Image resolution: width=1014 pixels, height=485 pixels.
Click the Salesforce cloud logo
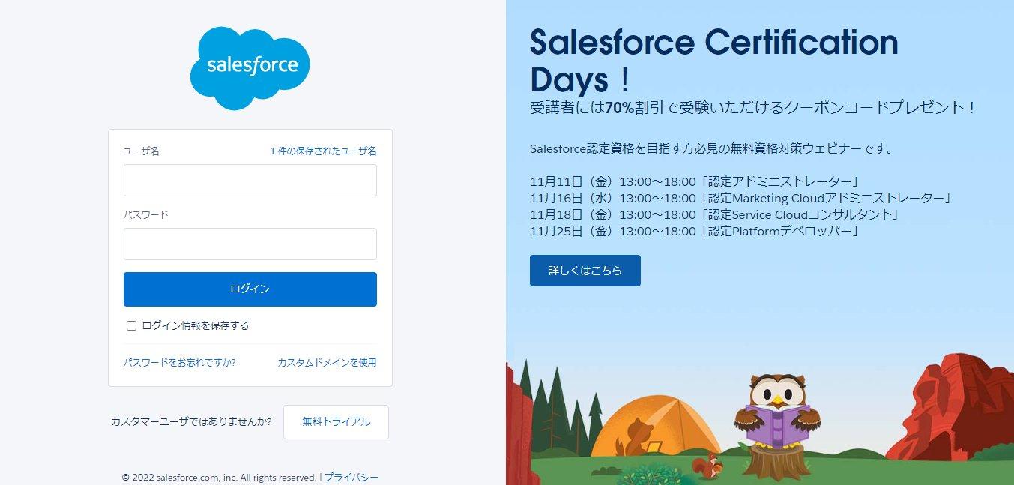point(250,67)
